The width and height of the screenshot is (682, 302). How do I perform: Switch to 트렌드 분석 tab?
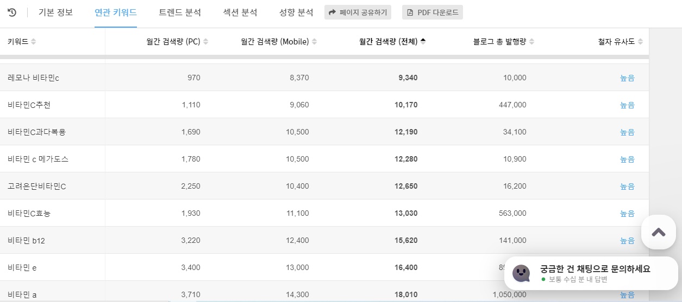pyautogui.click(x=180, y=12)
